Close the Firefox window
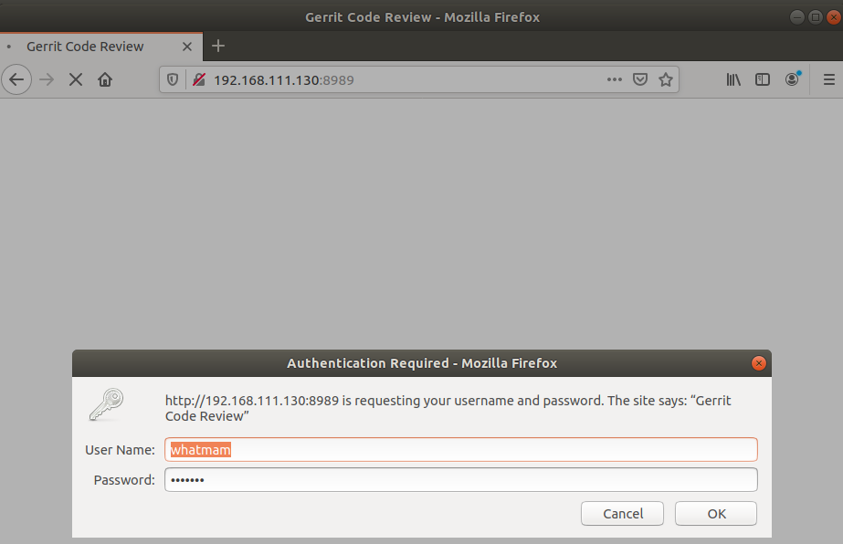843x544 pixels. point(833,17)
